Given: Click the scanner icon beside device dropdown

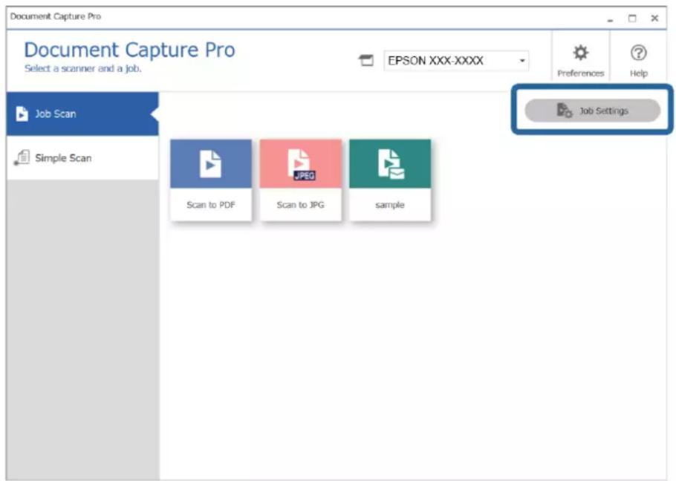Looking at the screenshot, I should click(366, 61).
